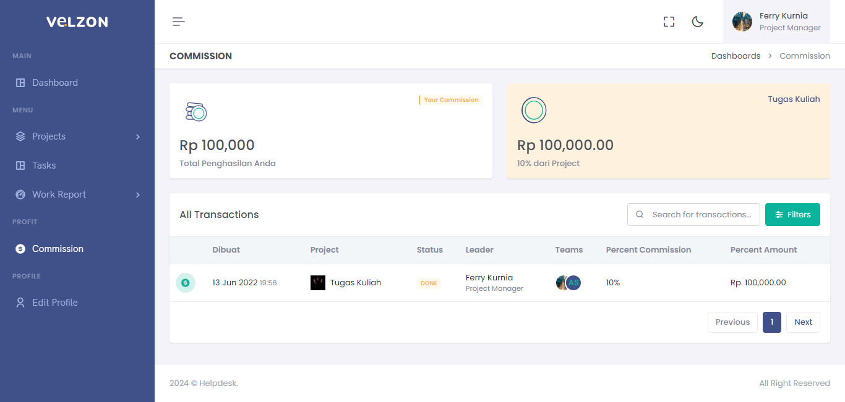Open the Filters button
Image resolution: width=845 pixels, height=402 pixels.
click(792, 214)
